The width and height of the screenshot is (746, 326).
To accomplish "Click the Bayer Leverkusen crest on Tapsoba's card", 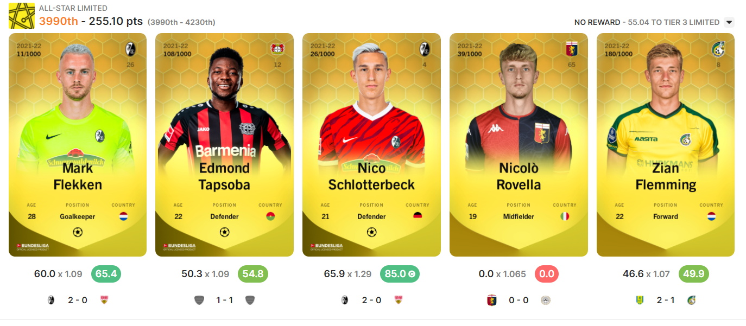I will coord(277,49).
